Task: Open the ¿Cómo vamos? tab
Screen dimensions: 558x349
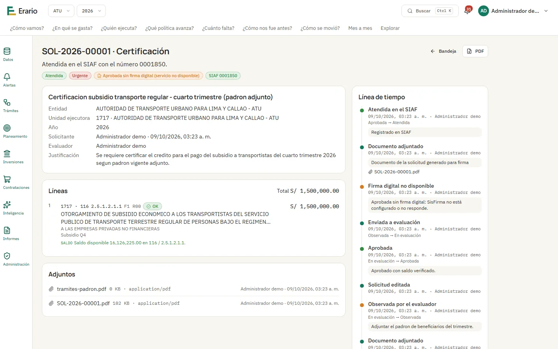Action: pyautogui.click(x=27, y=28)
